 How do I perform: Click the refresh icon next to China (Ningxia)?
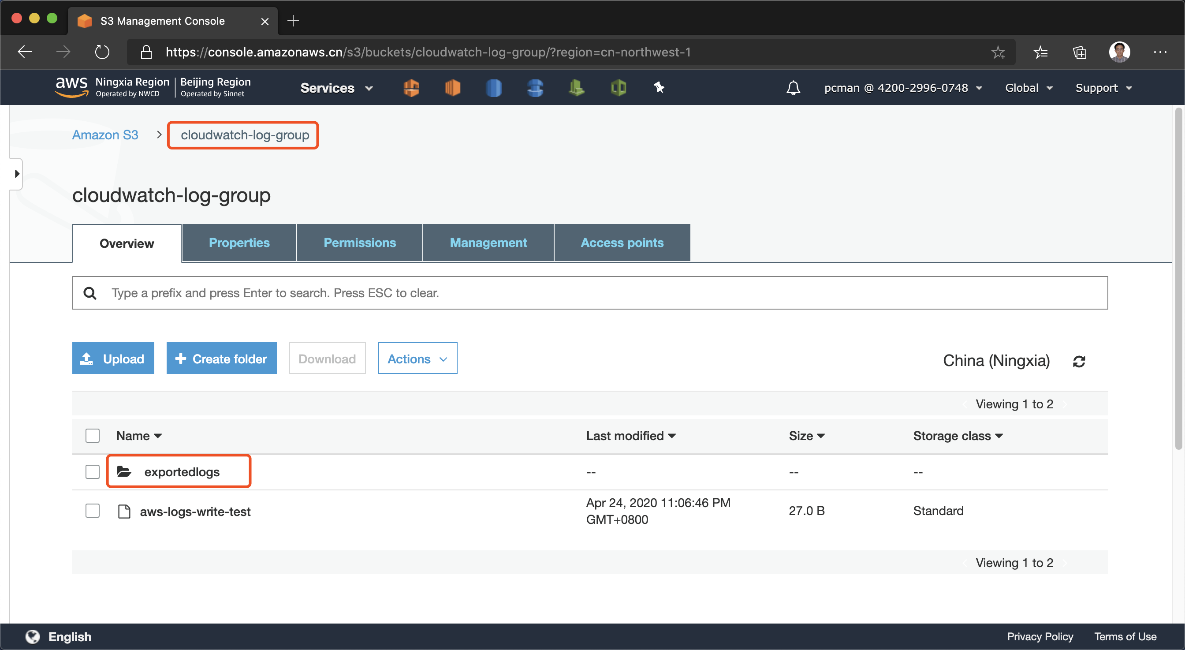(1079, 361)
